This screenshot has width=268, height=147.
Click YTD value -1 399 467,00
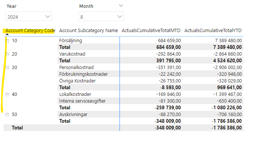[x=228, y=94]
